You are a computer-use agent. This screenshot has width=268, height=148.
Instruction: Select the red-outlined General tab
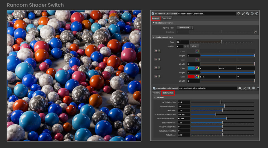[155, 18]
